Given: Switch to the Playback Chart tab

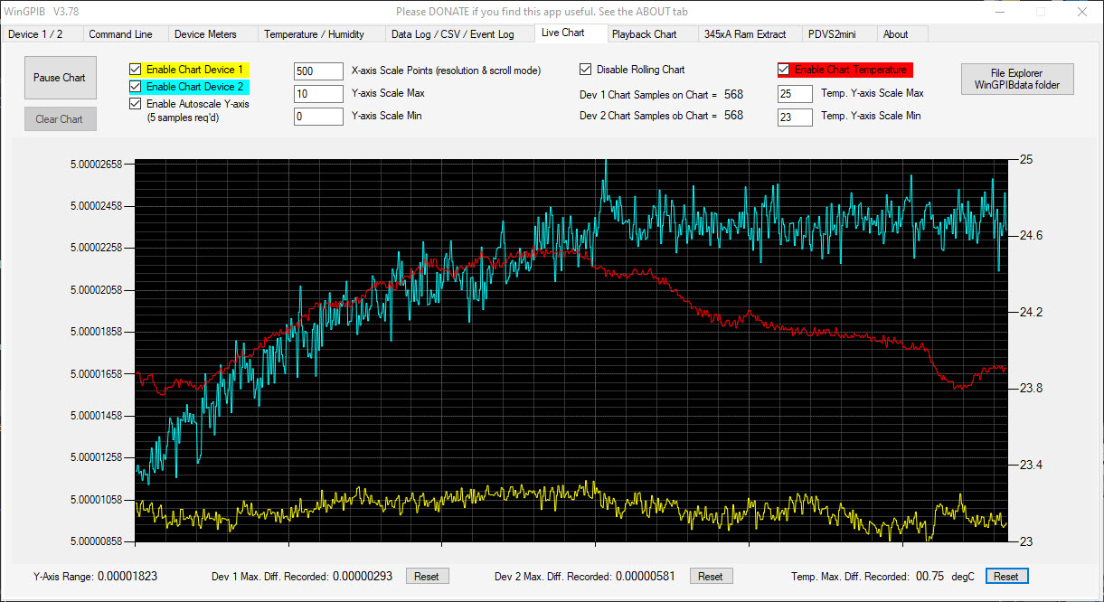Looking at the screenshot, I should 644,34.
